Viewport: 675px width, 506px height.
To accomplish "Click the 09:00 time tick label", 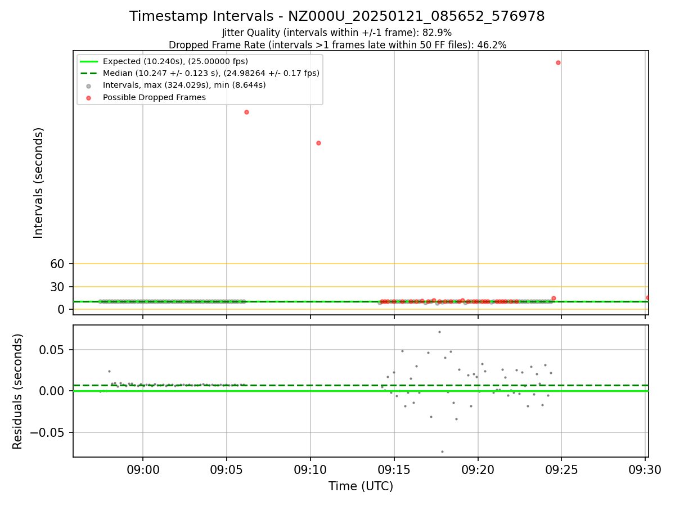I will [x=143, y=470].
